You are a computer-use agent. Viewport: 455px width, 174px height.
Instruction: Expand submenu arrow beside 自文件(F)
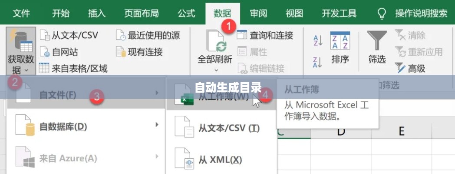point(157,93)
